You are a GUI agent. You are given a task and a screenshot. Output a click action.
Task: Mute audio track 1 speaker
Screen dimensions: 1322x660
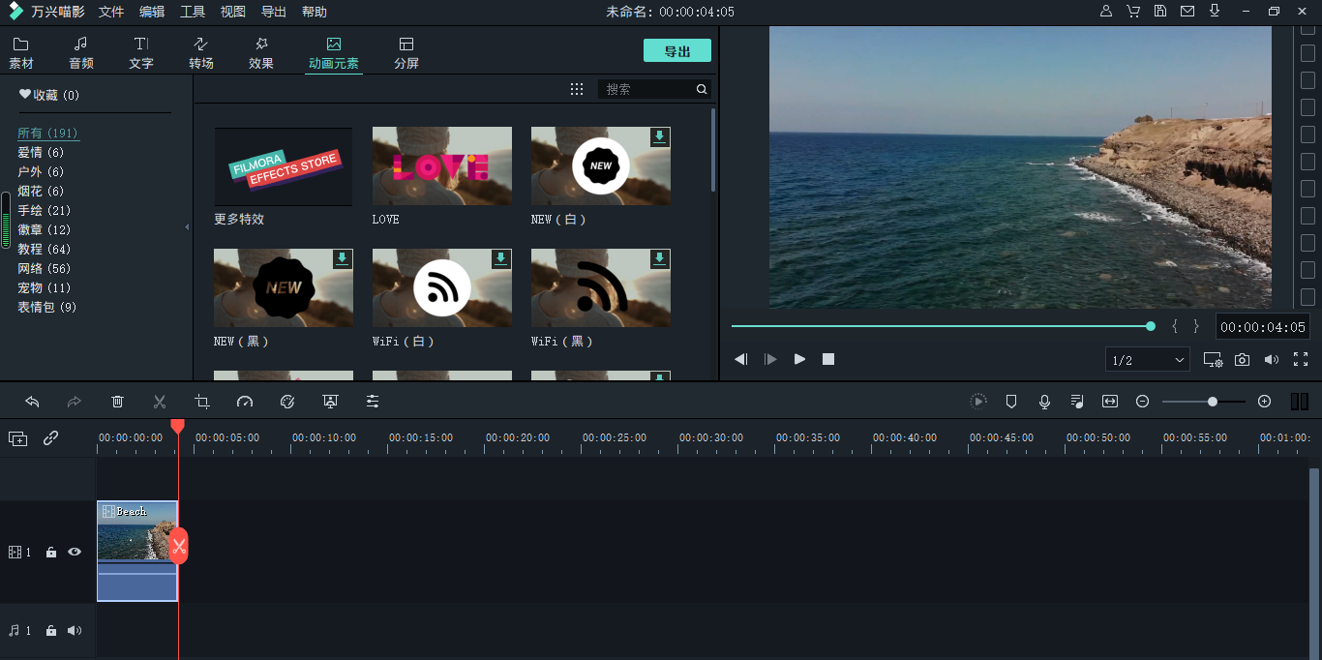(75, 631)
